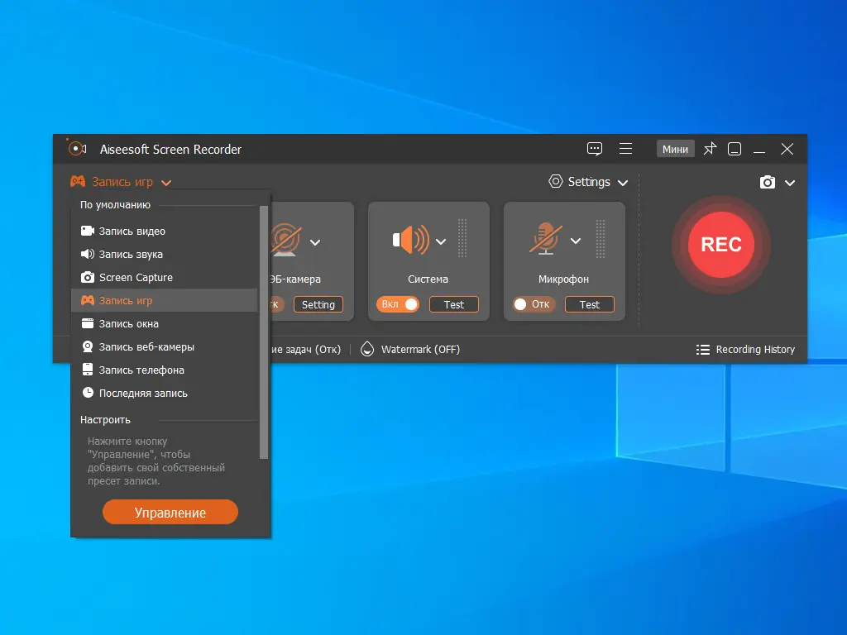Turn on the Микрофон toggle
Screen dimensions: 847x635
(x=534, y=304)
